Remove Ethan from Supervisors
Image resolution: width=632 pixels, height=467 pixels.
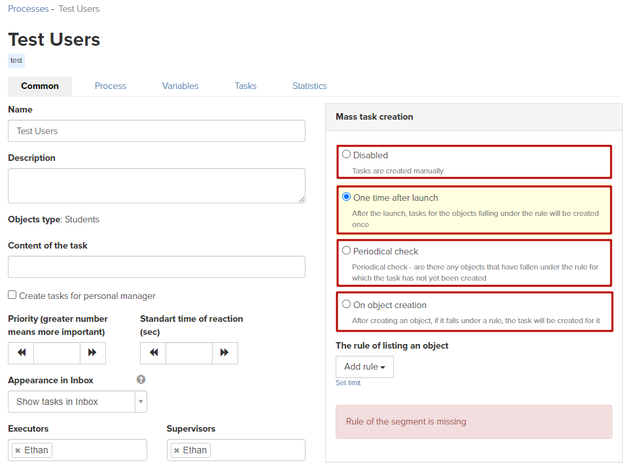click(177, 451)
